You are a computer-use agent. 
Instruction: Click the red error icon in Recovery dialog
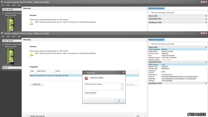pyautogui.click(x=86, y=78)
